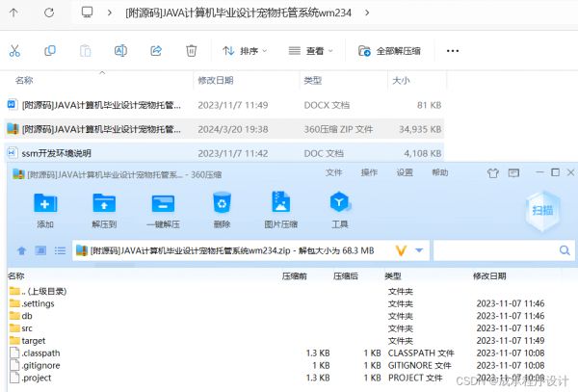Click 解压到 extract-to tool

(104, 210)
